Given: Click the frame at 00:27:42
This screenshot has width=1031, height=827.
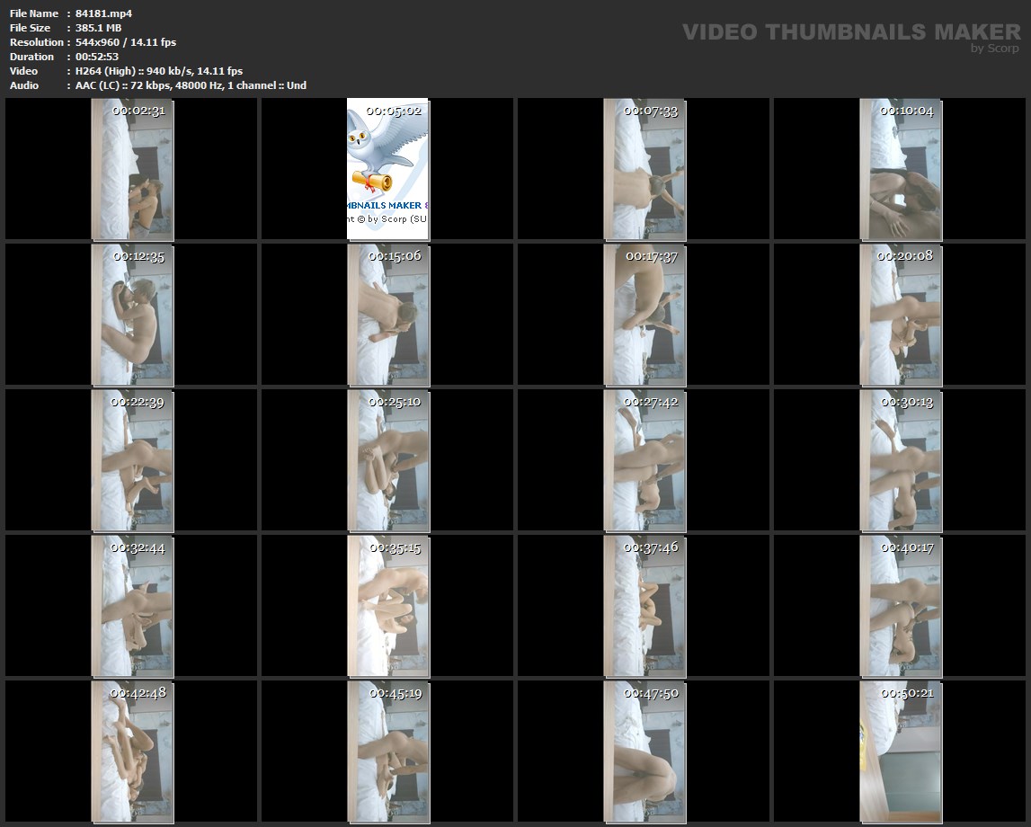Looking at the screenshot, I should click(644, 460).
